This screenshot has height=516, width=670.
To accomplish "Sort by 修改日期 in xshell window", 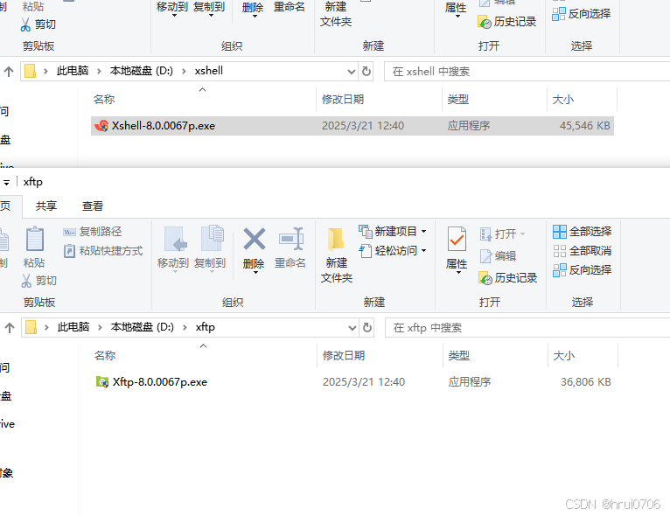I will [x=343, y=99].
